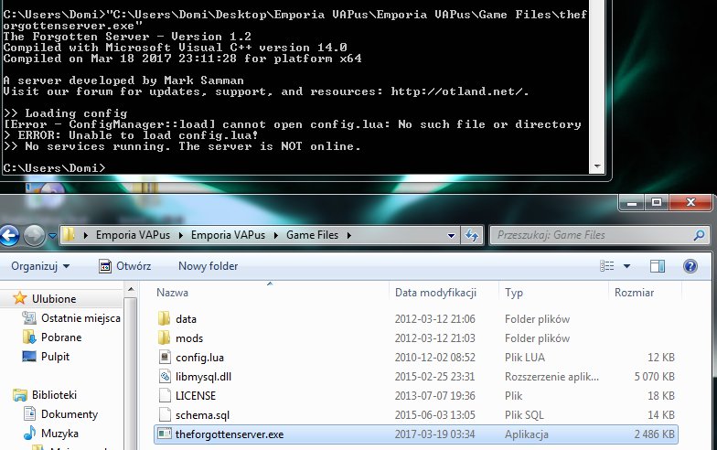Open Explorer help question mark icon
Image resolution: width=717 pixels, height=450 pixels.
pos(690,266)
